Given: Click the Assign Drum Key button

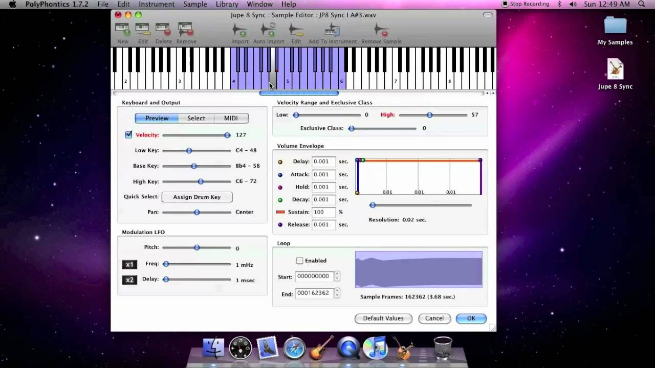Looking at the screenshot, I should (197, 197).
